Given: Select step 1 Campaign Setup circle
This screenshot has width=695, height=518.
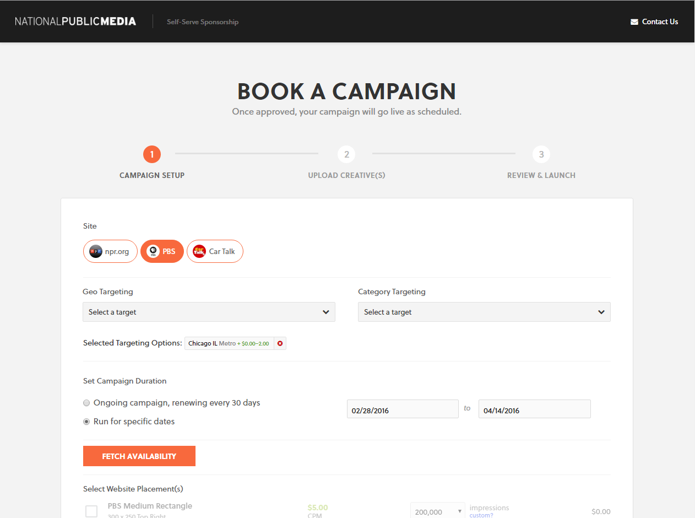Looking at the screenshot, I should pos(152,154).
